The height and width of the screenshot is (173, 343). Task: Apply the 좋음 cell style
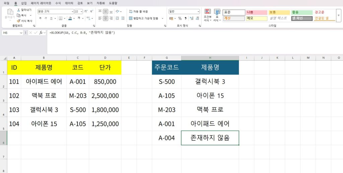pos(302,12)
